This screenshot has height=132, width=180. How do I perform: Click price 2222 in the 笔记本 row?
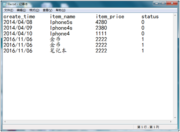(101, 51)
